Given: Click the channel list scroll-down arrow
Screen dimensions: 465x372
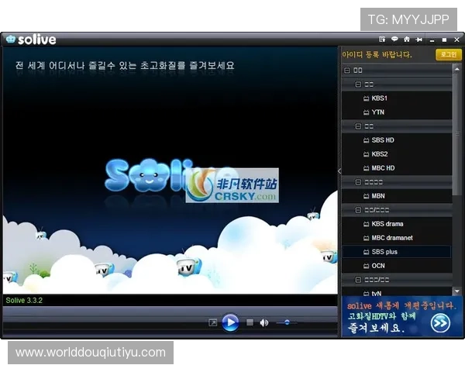Looking at the screenshot, I should point(457,291).
